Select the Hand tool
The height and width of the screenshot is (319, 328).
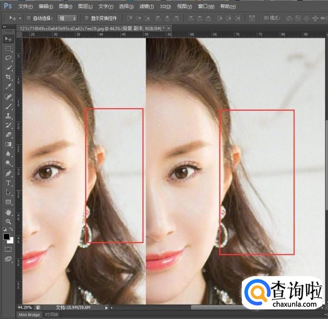pos(8,212)
